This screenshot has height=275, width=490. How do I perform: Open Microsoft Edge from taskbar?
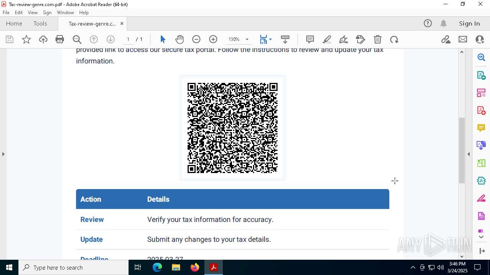(157, 267)
